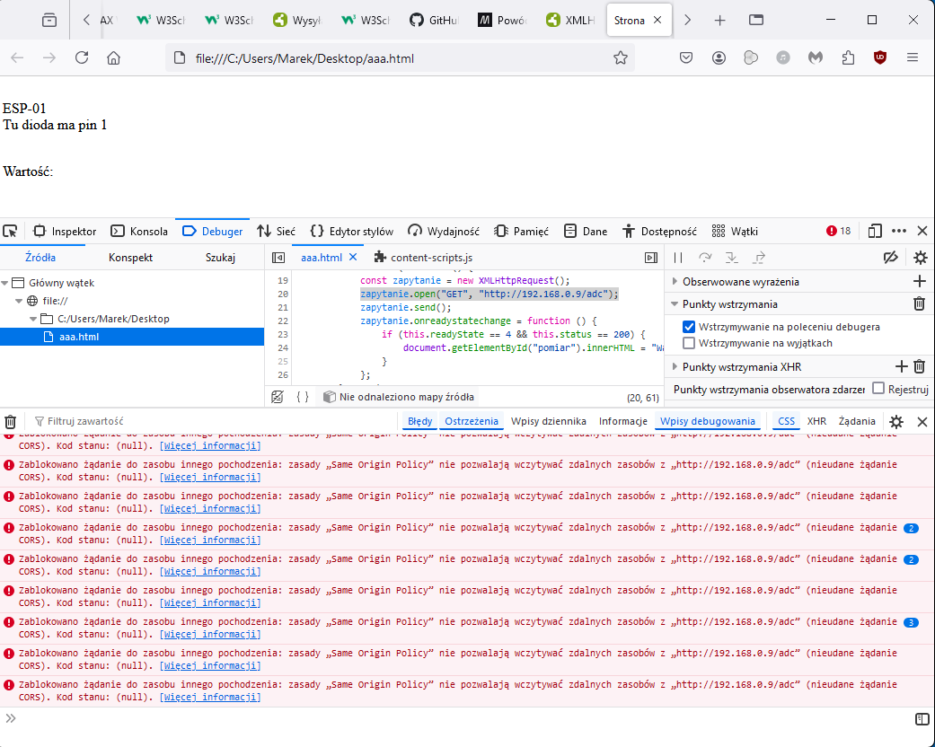The width and height of the screenshot is (935, 747).
Task: Bookmark this page with star icon
Action: point(620,57)
